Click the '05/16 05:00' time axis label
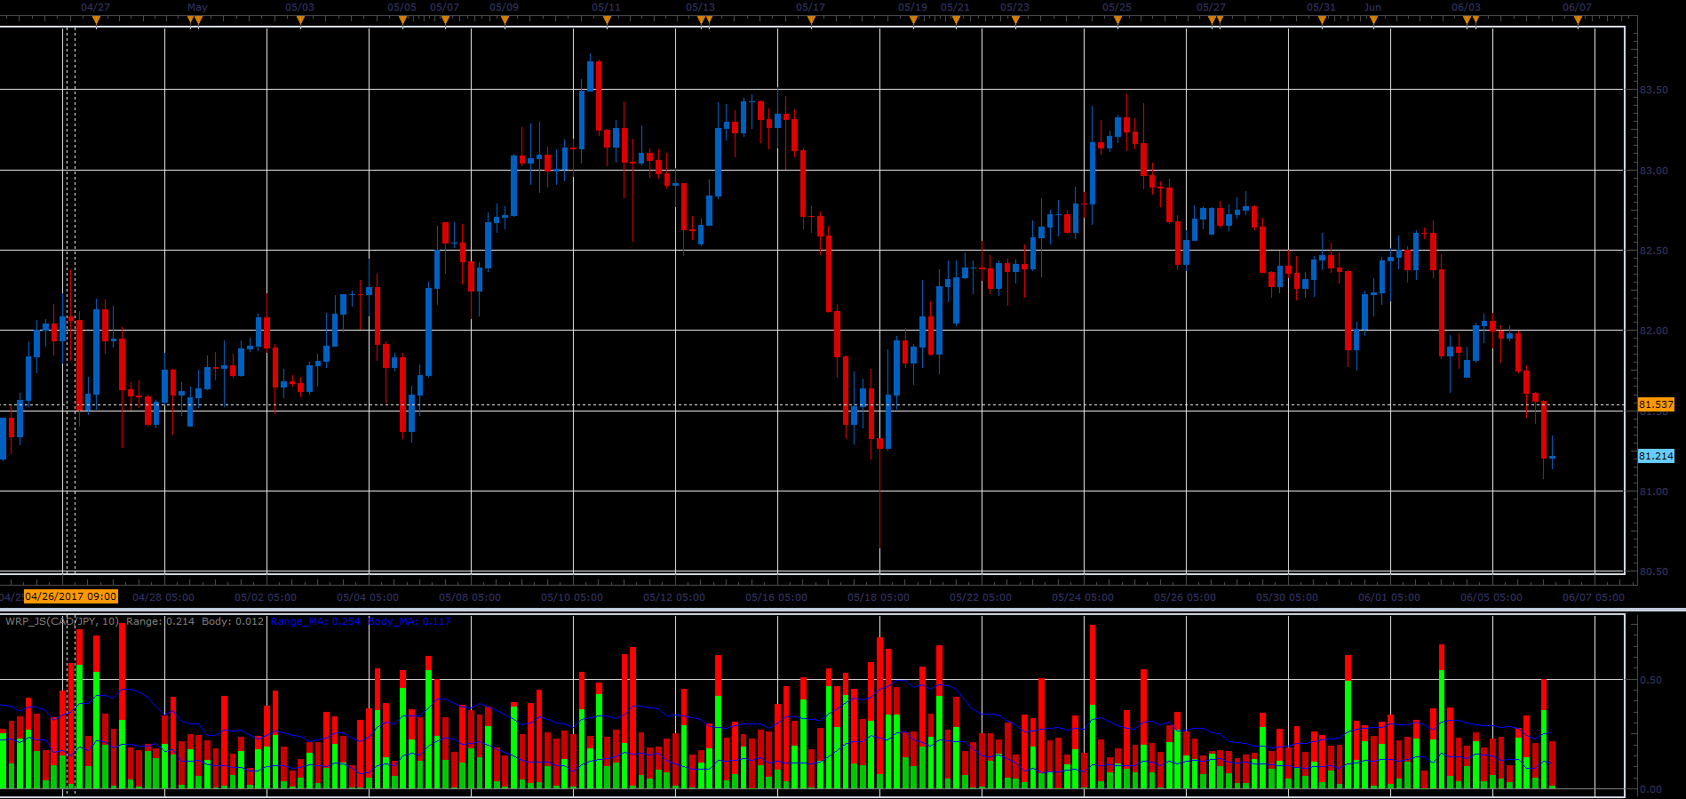Viewport: 1686px width, 799px height. pos(776,597)
